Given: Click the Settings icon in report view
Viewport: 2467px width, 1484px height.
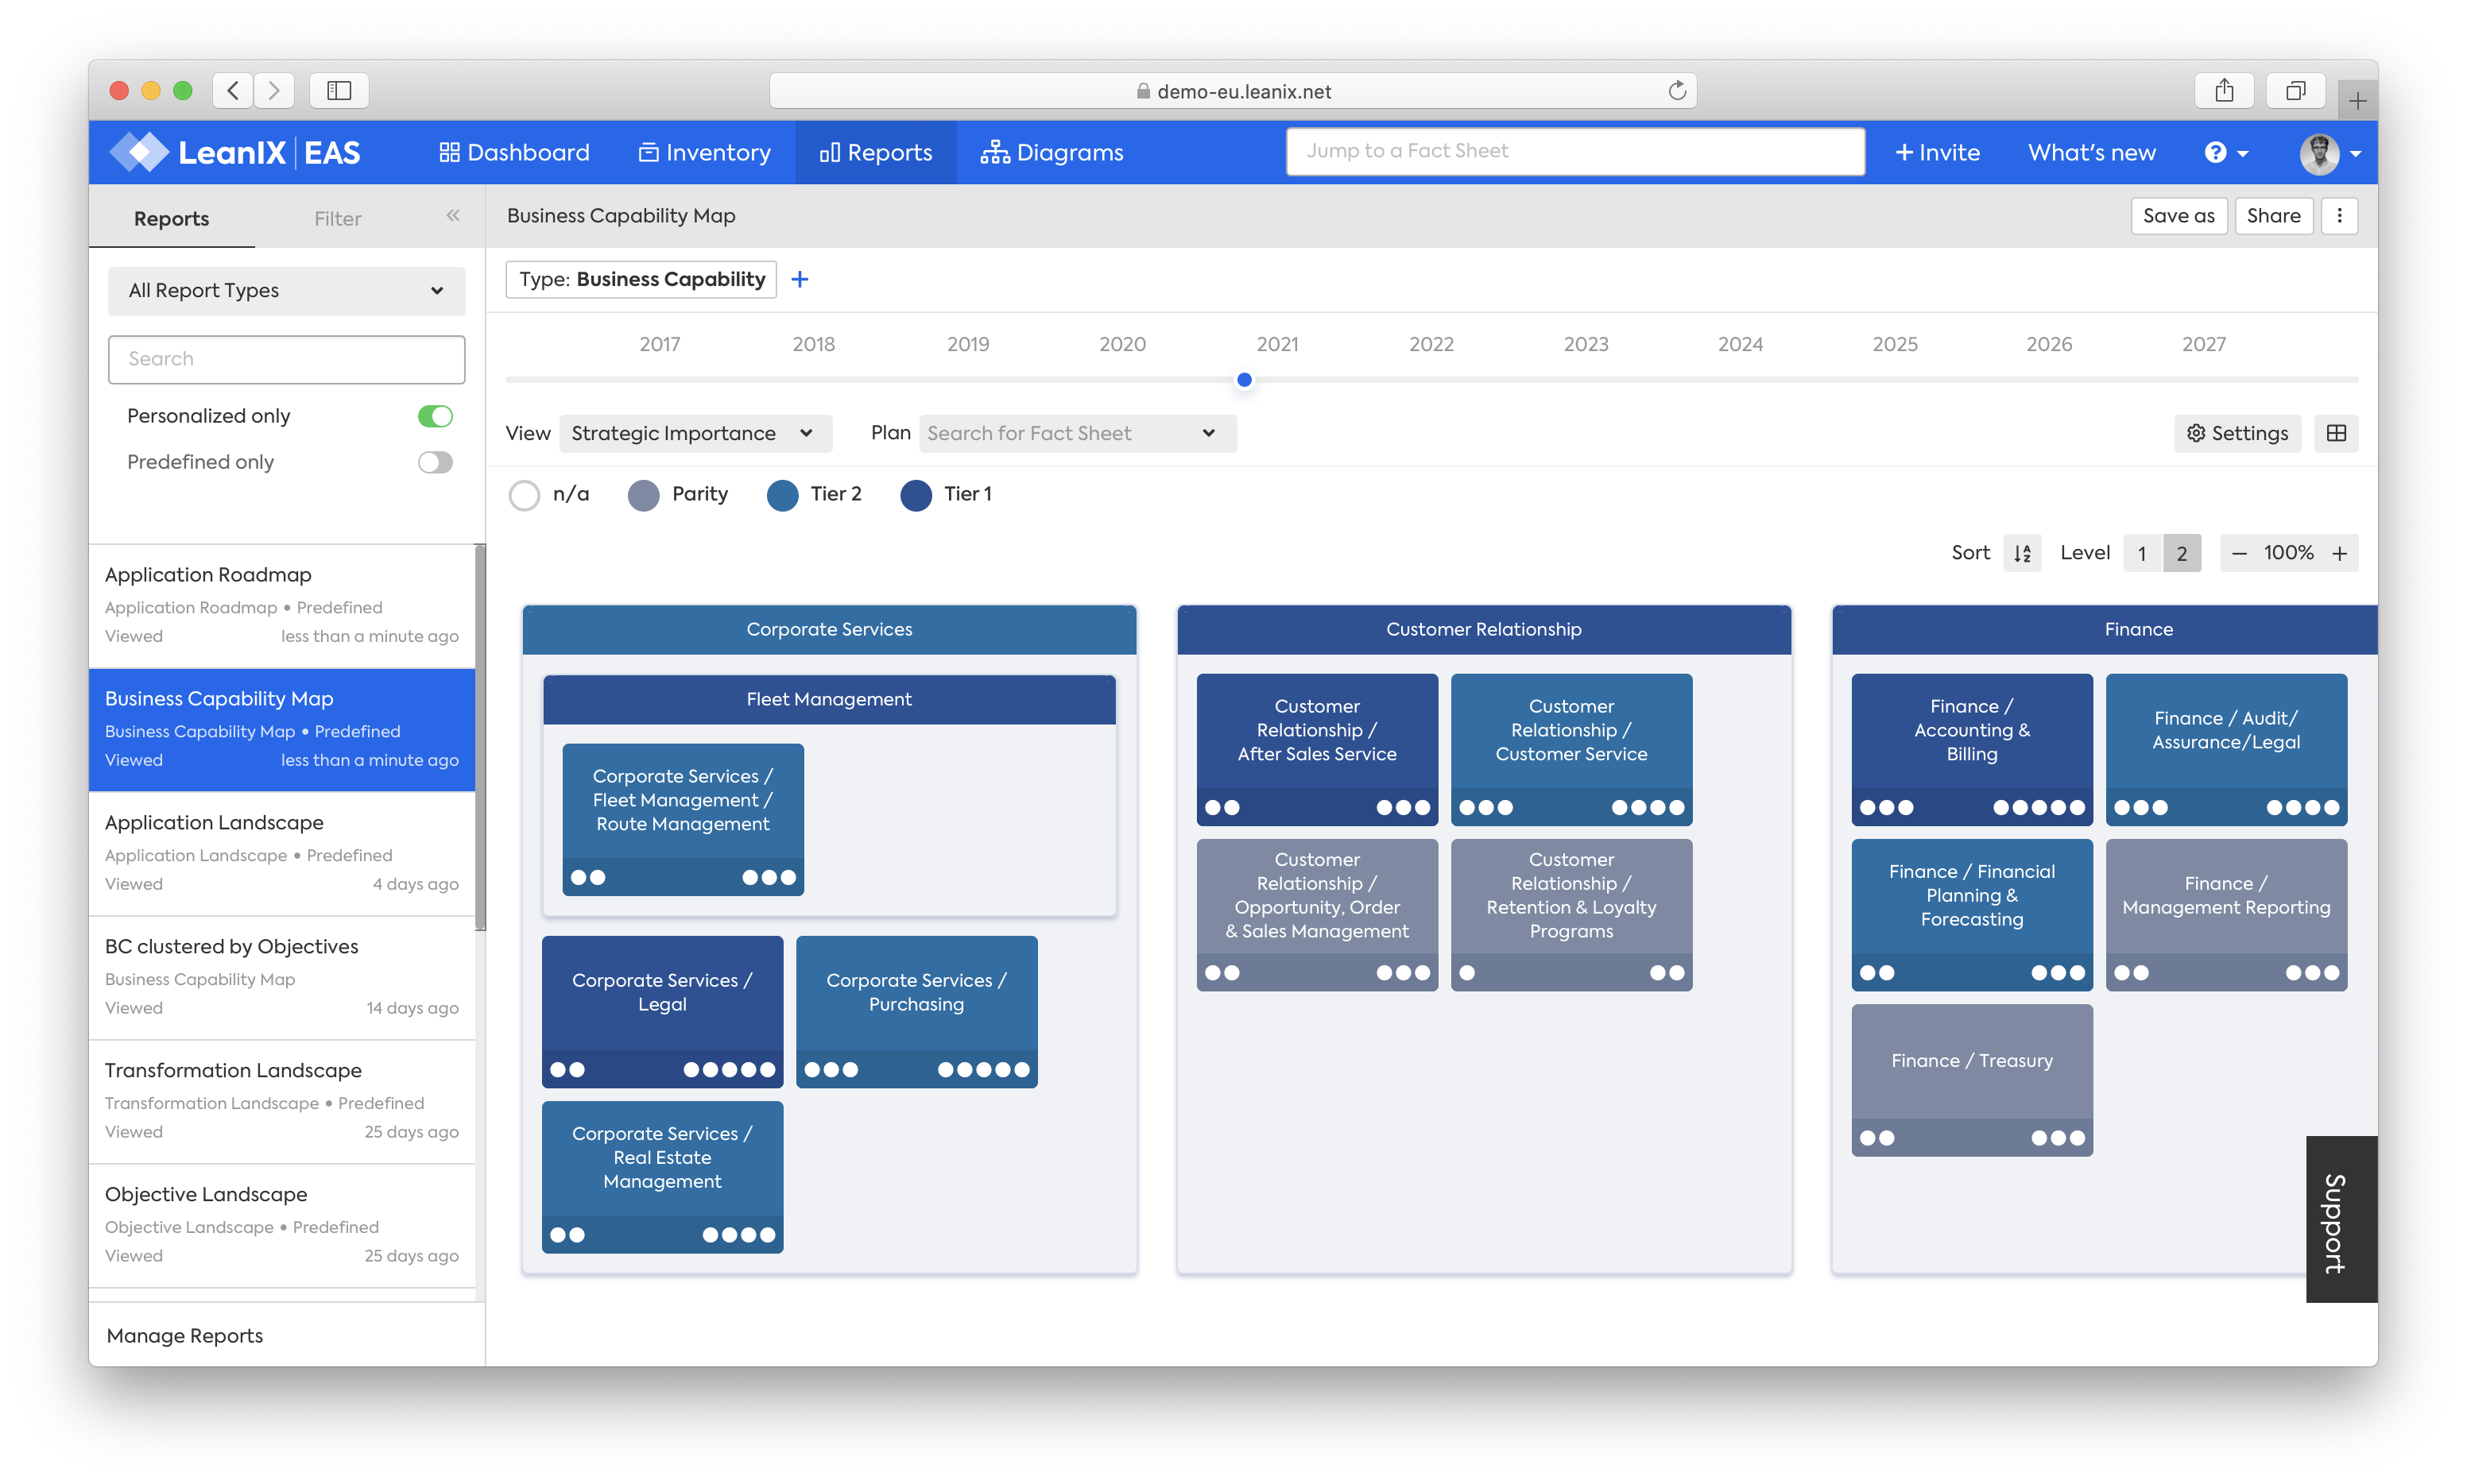Looking at the screenshot, I should coord(2238,433).
